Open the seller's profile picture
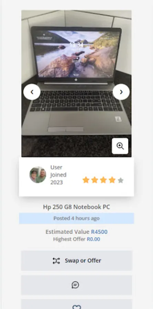Image resolution: width=153 pixels, height=309 pixels. click(38, 175)
